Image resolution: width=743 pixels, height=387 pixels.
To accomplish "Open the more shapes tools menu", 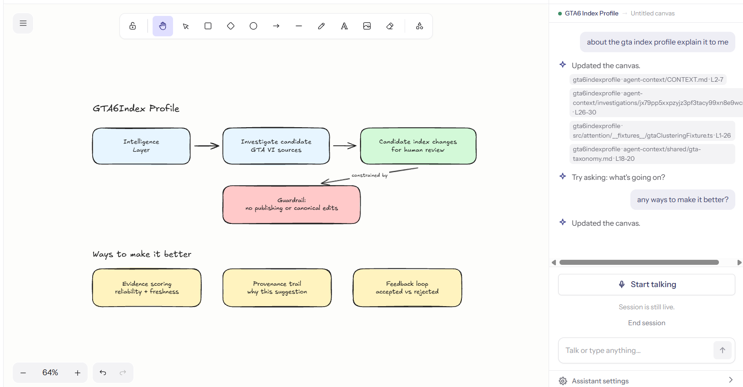I will click(420, 26).
